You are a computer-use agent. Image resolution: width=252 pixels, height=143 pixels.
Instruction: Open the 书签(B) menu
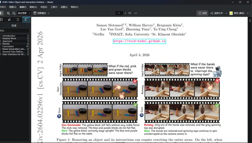tap(43, 7)
